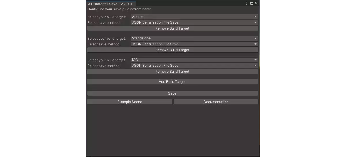Viewport: 346px width, 157px height.
Task: Click the 'Configure your save plugin' heading
Action: pos(119,9)
